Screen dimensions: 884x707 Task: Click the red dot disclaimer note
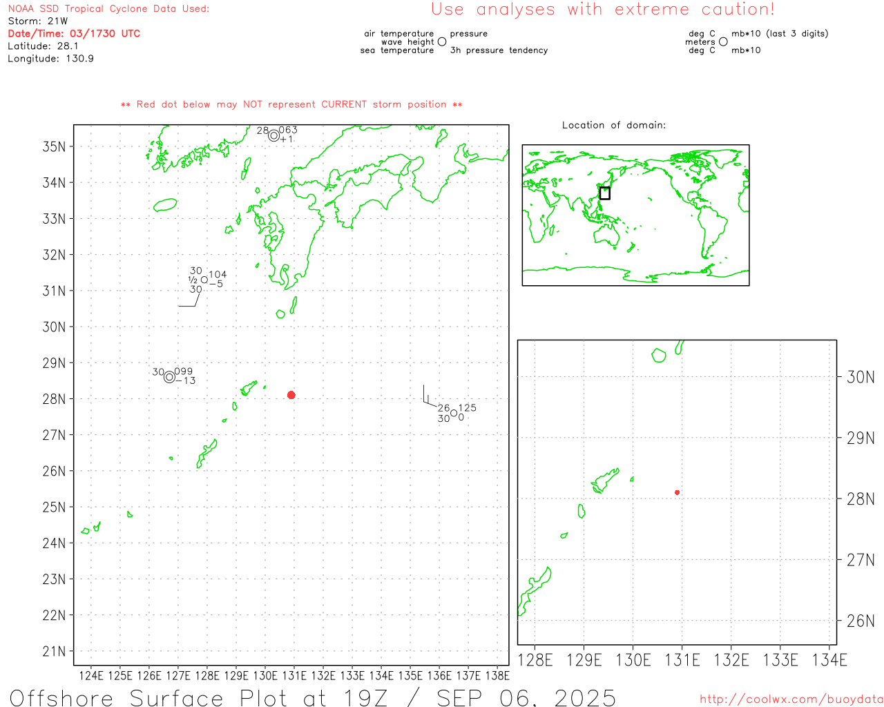point(291,105)
